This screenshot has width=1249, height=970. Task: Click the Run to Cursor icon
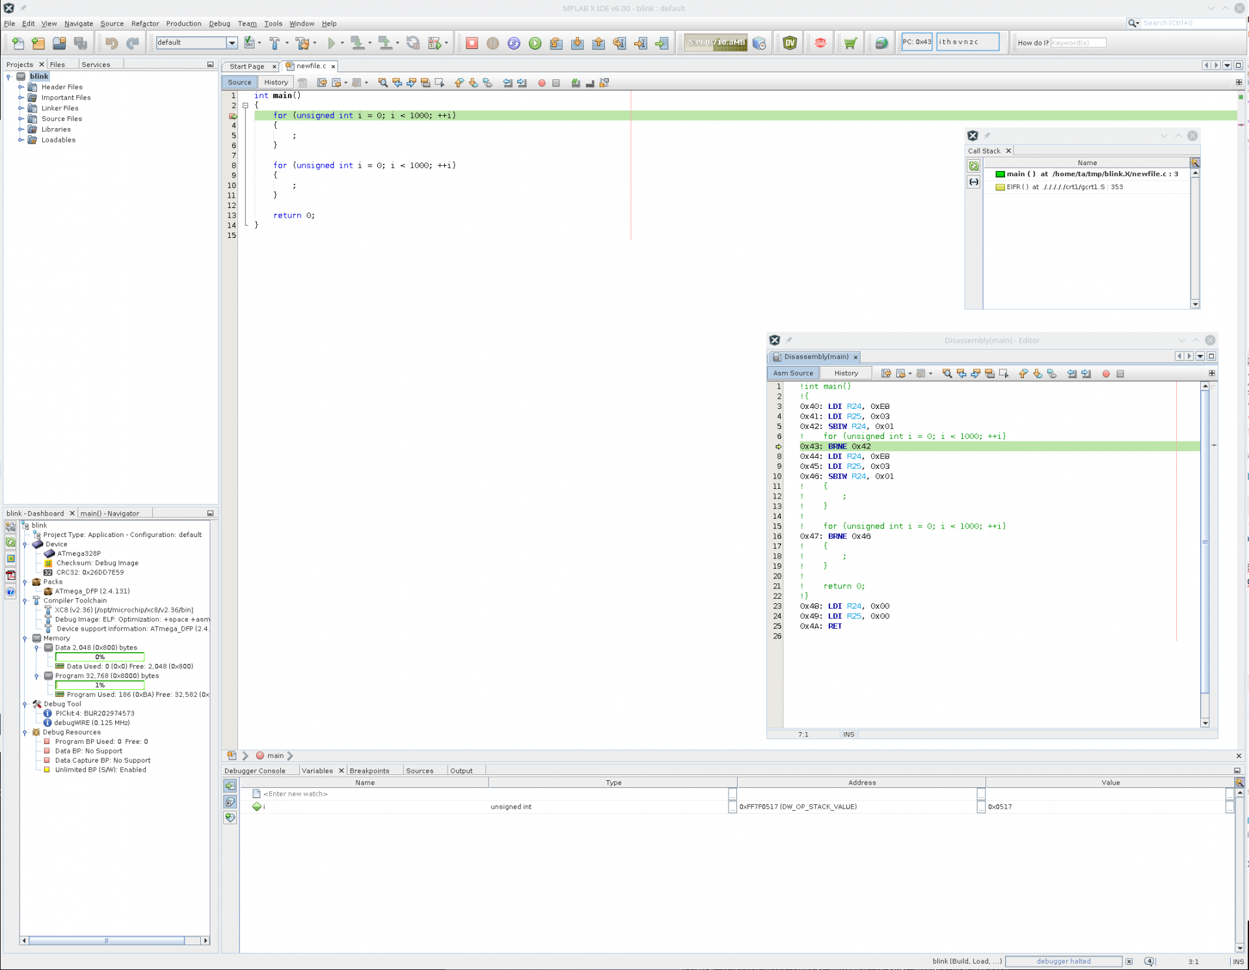tap(619, 43)
